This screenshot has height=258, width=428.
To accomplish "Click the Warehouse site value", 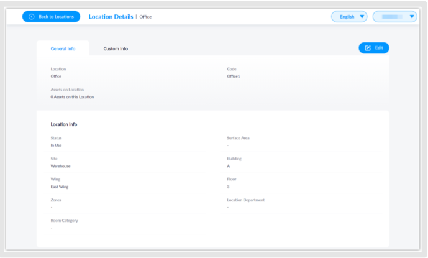I will tap(60, 166).
